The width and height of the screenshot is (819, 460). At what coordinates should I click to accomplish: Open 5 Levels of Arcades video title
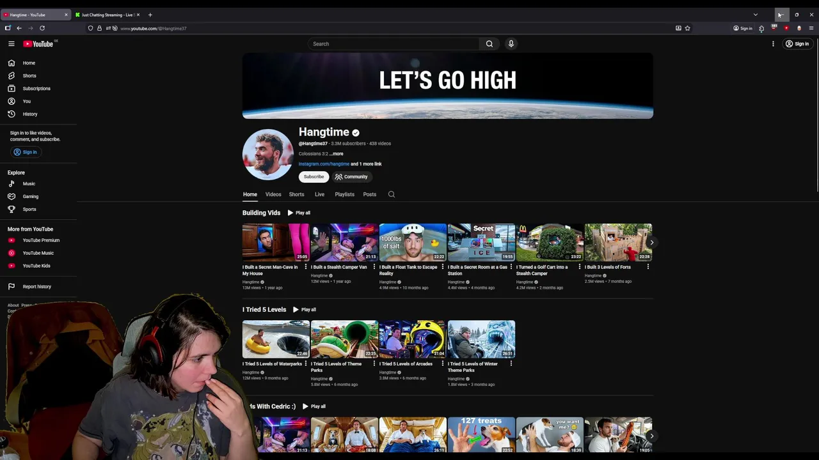406,364
